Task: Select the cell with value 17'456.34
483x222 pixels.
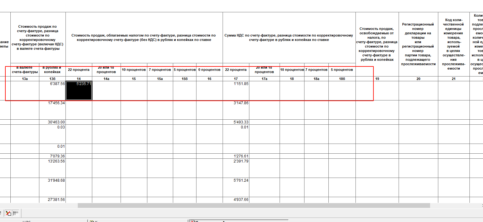Action: tap(52, 110)
